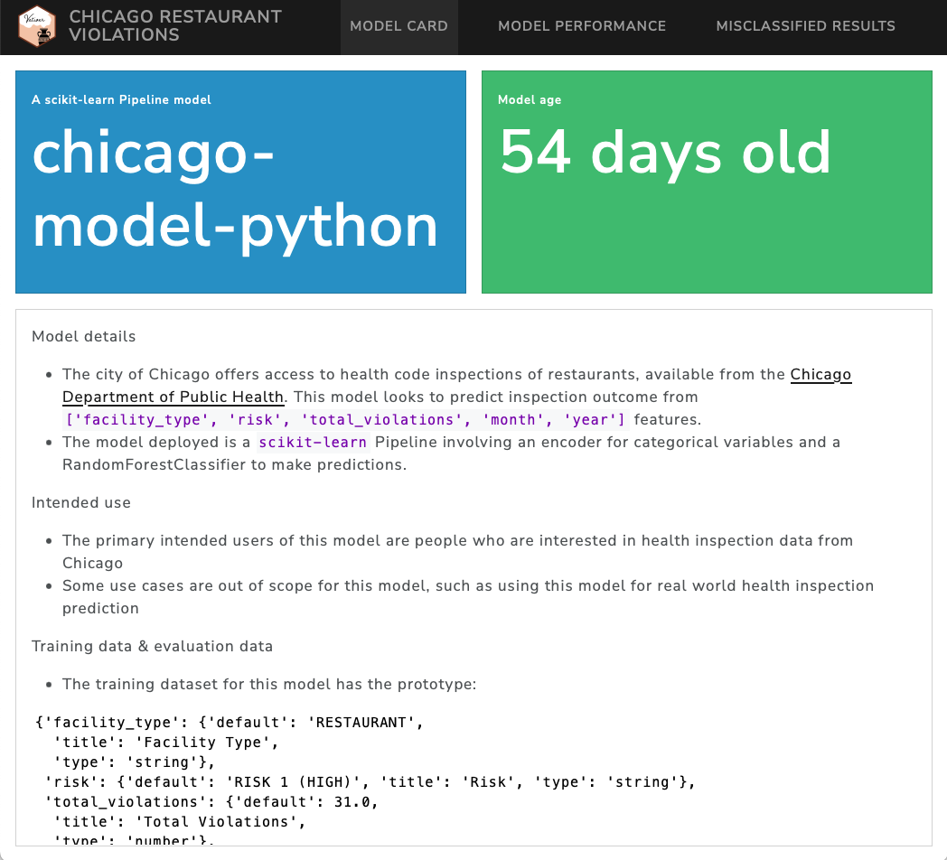The height and width of the screenshot is (860, 947).
Task: Click the 'Model age' caption label
Action: [x=530, y=100]
